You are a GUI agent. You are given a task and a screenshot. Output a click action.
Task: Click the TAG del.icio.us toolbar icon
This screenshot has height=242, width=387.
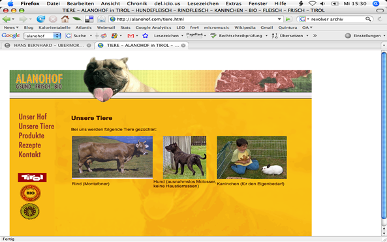point(101,19)
